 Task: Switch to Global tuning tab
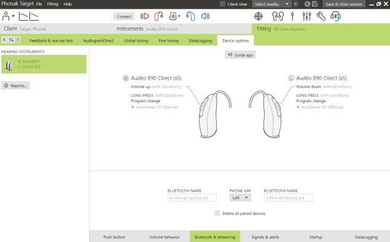(136, 40)
